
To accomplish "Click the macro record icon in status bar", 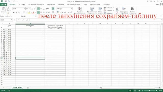I will click(9, 90).
